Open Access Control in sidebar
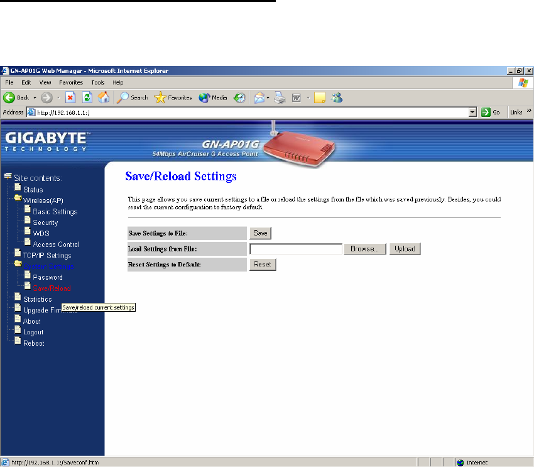 coord(56,244)
